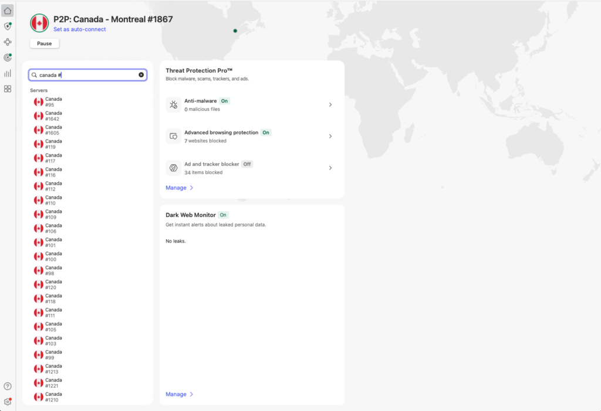Image resolution: width=601 pixels, height=411 pixels.
Task: Open statistics bars sidebar icon
Action: point(7,73)
